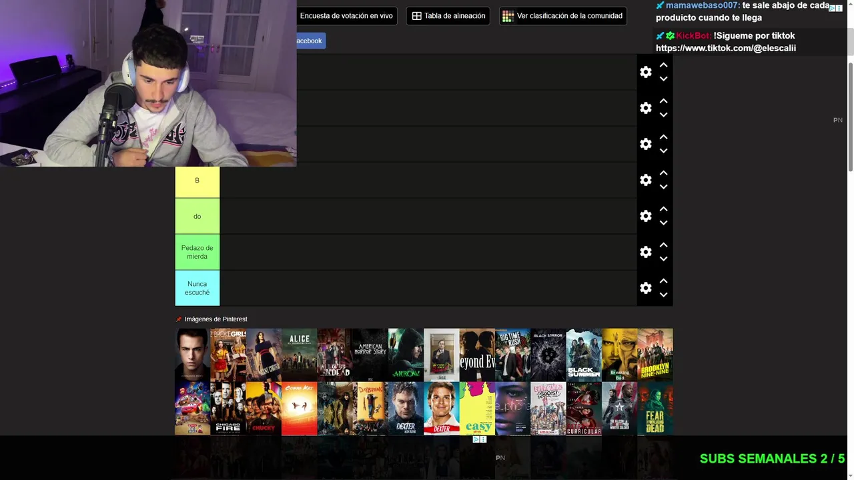The width and height of the screenshot is (854, 480).
Task: Move the topmost tier row down
Action: [663, 79]
